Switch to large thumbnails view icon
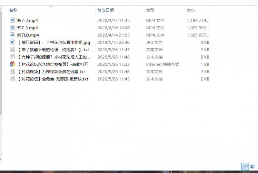258x173 pixels. (x=253, y=167)
